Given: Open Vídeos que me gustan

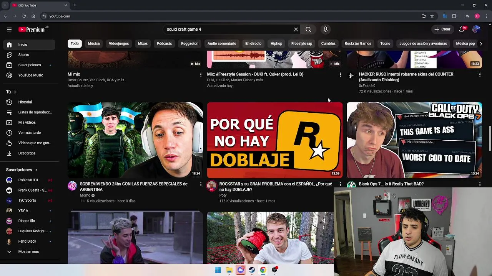Looking at the screenshot, I should click(28, 143).
